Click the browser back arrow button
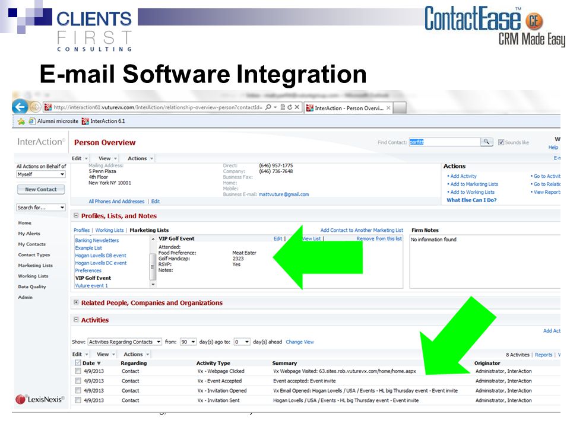The height and width of the screenshot is (427, 570). (20, 107)
